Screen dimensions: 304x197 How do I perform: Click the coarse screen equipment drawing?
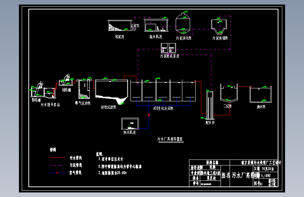click(x=38, y=89)
